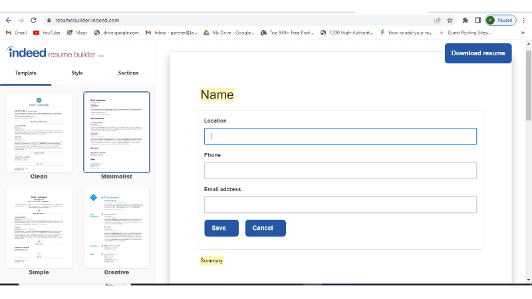
Task: Choose the Clean resume template thumbnail
Action: tap(39, 132)
